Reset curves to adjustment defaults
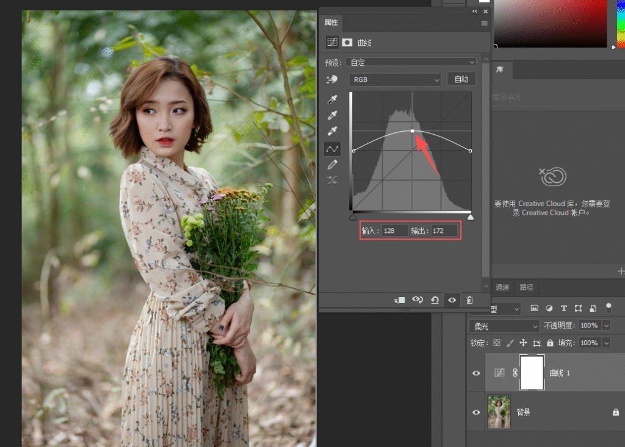The height and width of the screenshot is (447, 625). pos(435,300)
